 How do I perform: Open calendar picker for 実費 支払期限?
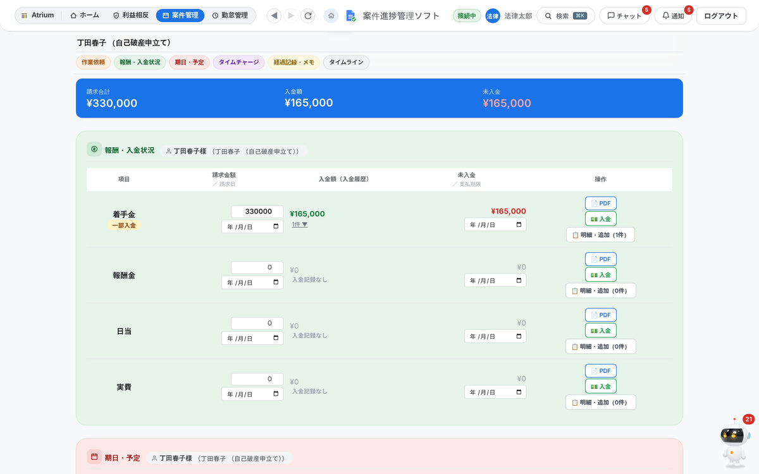(x=519, y=392)
